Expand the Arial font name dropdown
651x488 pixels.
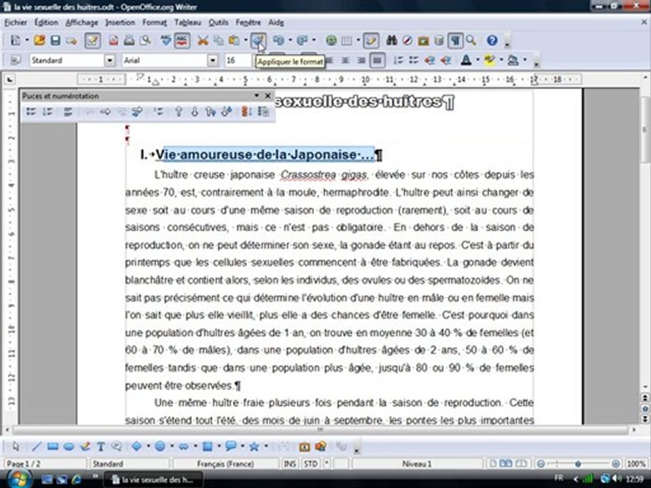pyautogui.click(x=212, y=60)
